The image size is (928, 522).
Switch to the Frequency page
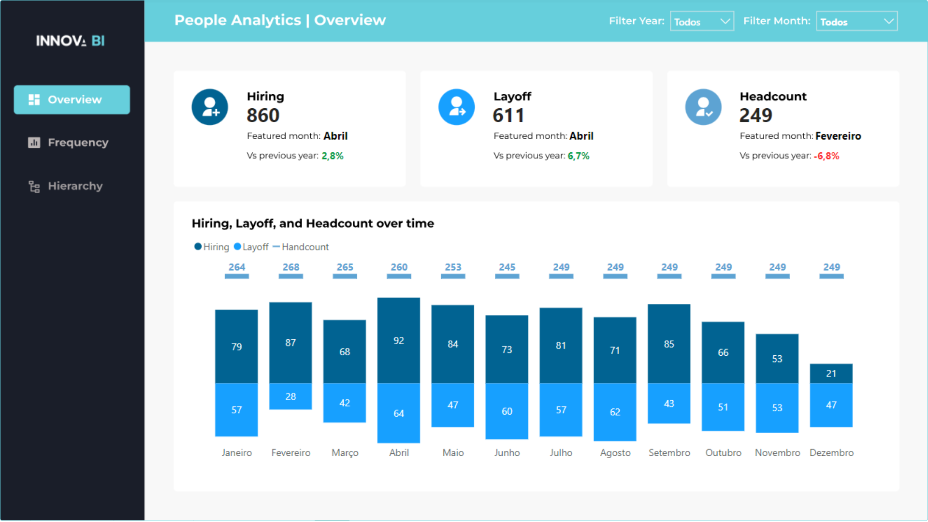(x=77, y=143)
